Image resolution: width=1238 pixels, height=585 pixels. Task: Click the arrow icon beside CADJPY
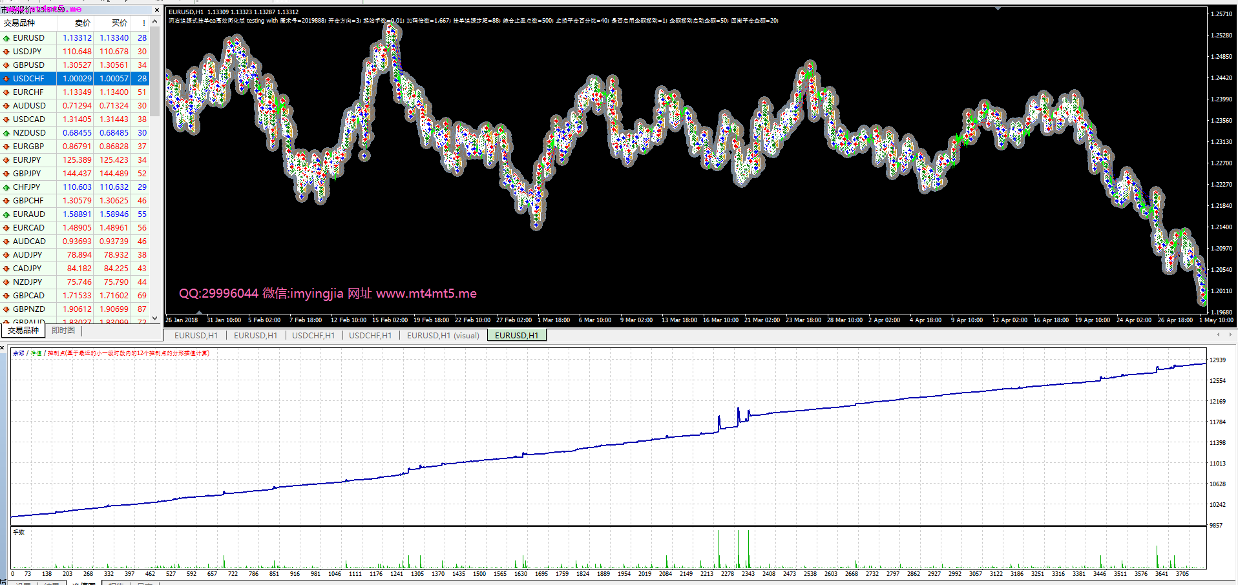pos(6,269)
